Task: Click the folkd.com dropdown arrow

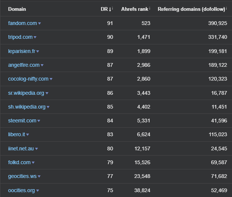Action: pyautogui.click(x=33, y=163)
